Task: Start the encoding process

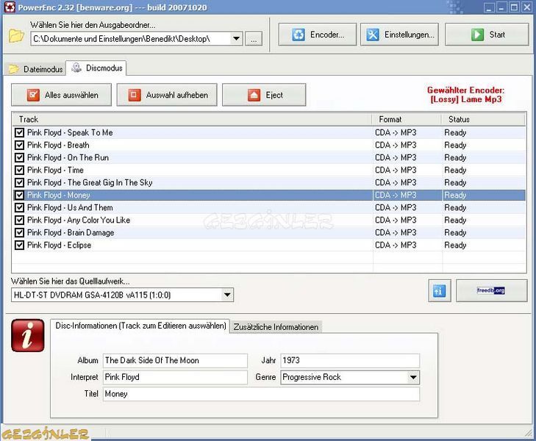Action: [487, 35]
